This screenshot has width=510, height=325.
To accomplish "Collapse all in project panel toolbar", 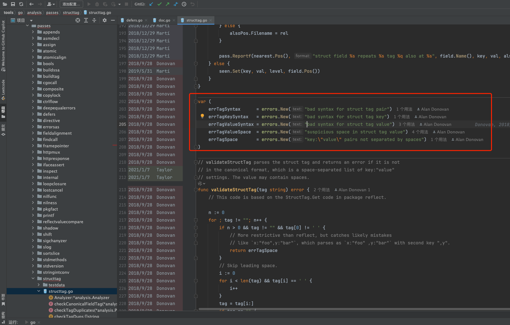I will pyautogui.click(x=94, y=20).
